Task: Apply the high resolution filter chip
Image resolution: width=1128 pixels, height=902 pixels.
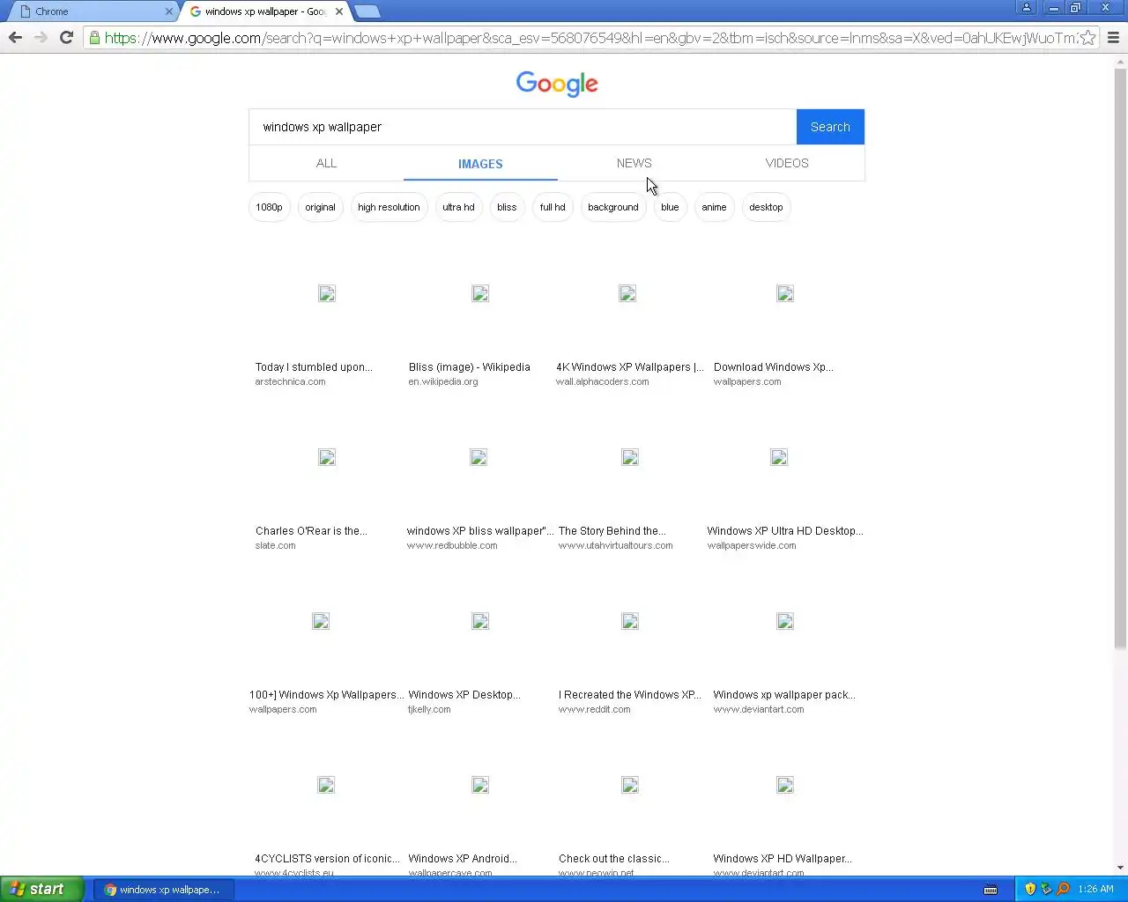Action: pyautogui.click(x=389, y=207)
